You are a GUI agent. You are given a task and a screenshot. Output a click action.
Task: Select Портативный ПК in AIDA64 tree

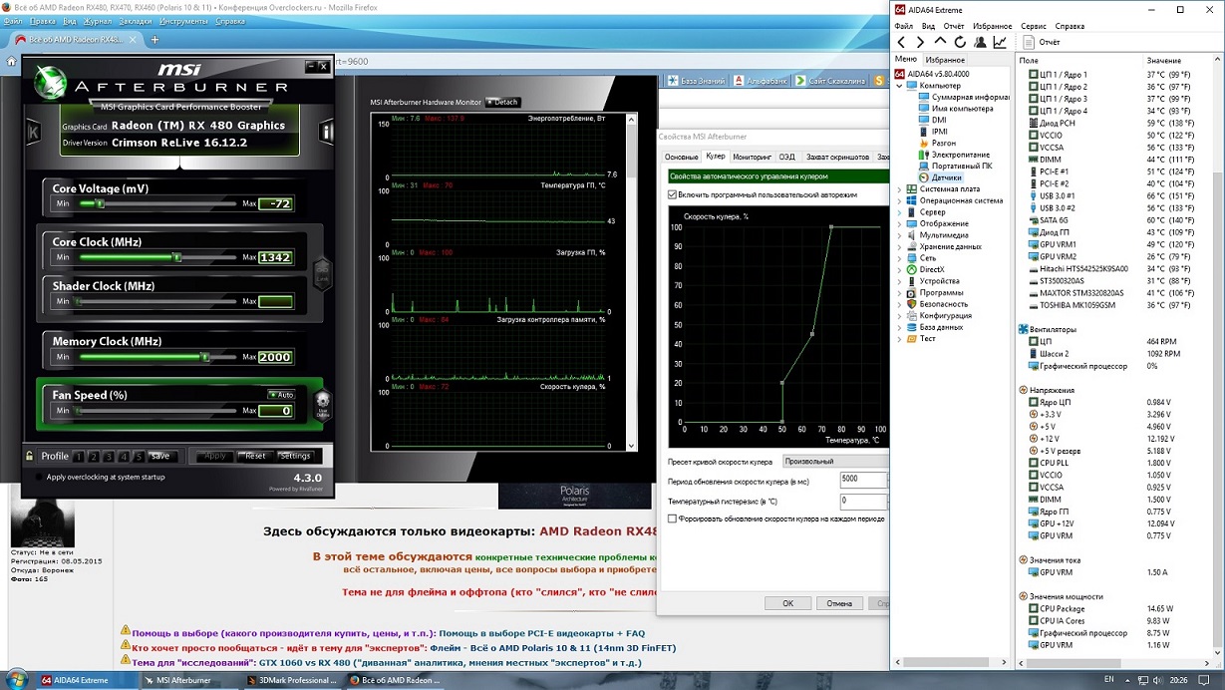coord(954,166)
